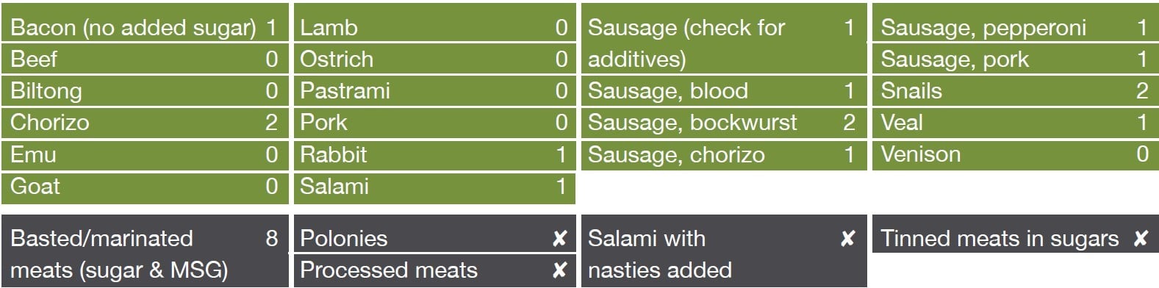Click the X mark beside Processed meats
1159x288 pixels.
pos(559,270)
